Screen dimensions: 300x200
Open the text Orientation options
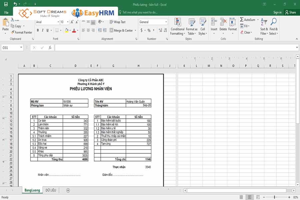point(101,22)
